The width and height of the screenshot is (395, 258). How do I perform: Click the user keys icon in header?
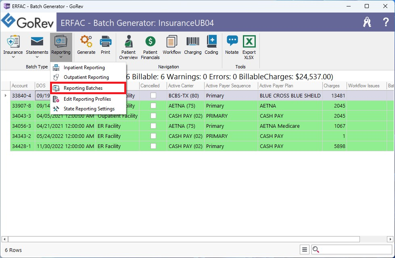click(x=367, y=22)
